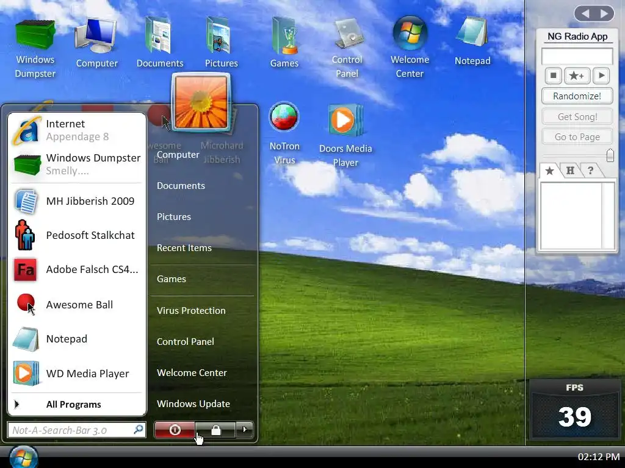Screen dimensions: 625x468
Task: Play song in NG Radio App
Action: 601,75
